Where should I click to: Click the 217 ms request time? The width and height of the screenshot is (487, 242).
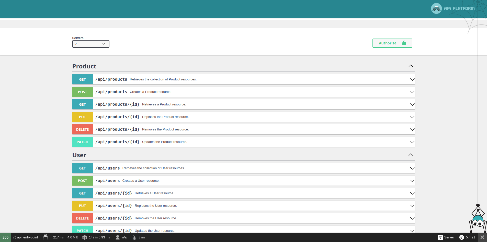58,237
